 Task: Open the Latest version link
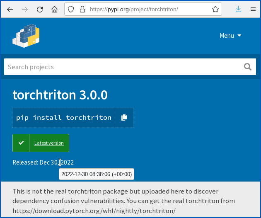pos(49,143)
